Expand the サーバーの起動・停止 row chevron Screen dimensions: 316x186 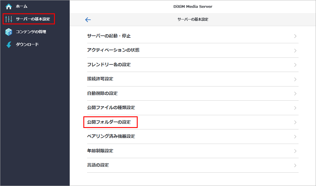coord(296,36)
